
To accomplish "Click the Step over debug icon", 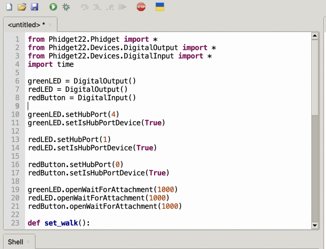I will pos(85,7).
